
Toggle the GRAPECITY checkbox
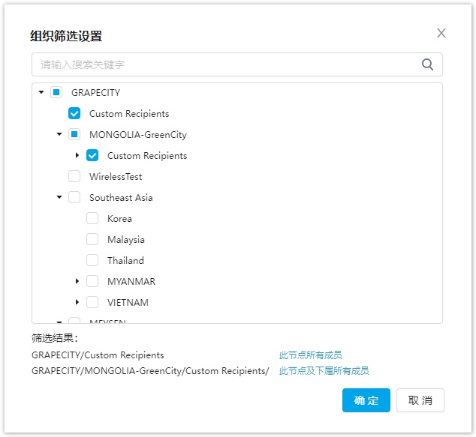click(56, 92)
